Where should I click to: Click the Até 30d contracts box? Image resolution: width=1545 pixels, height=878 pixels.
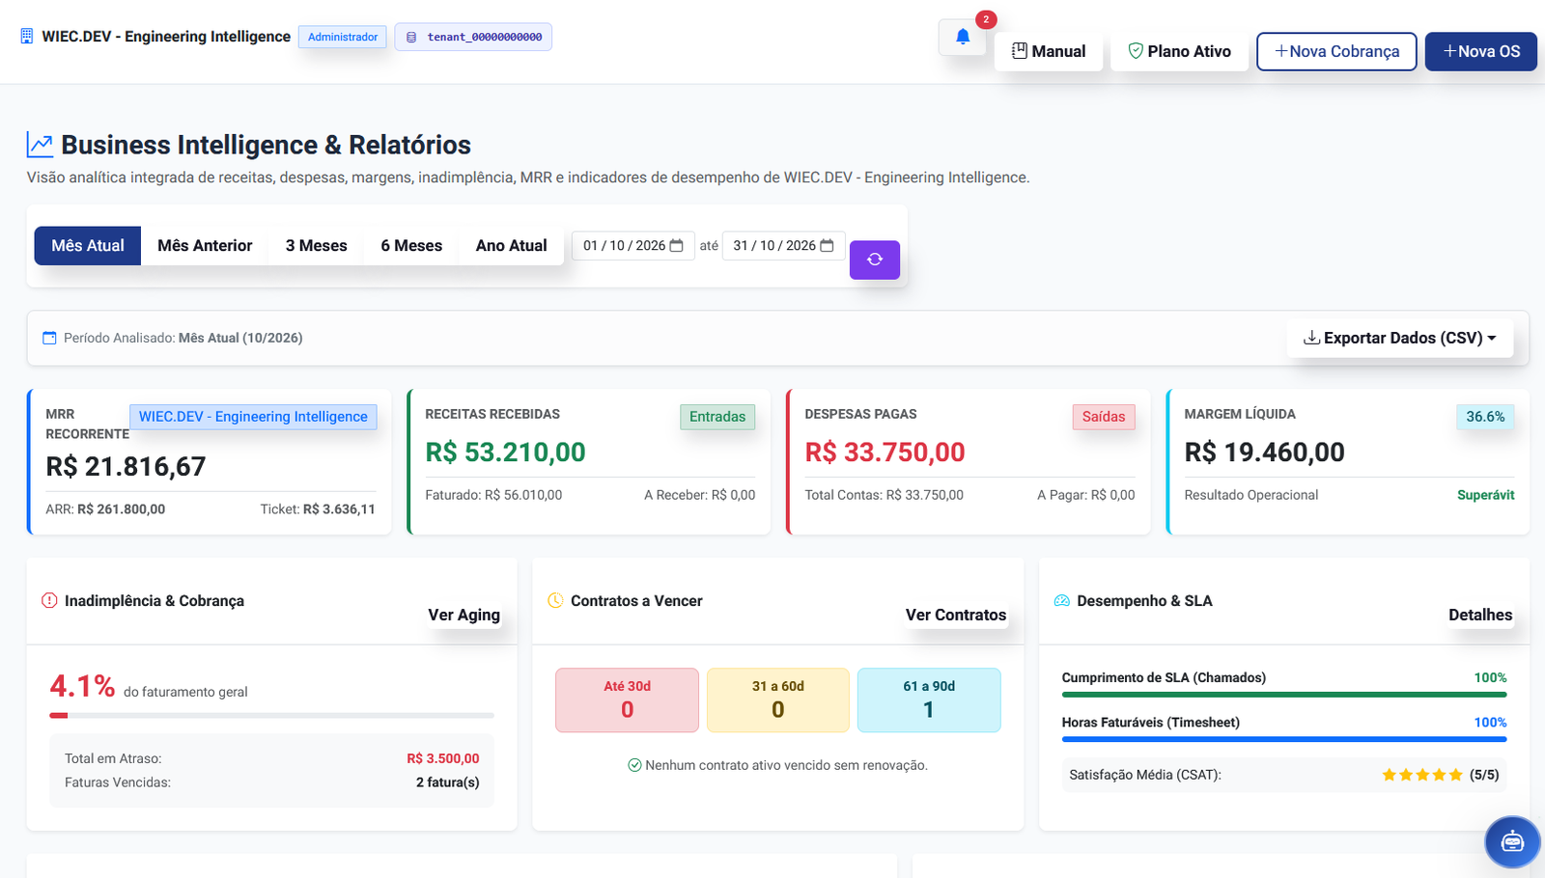point(627,700)
